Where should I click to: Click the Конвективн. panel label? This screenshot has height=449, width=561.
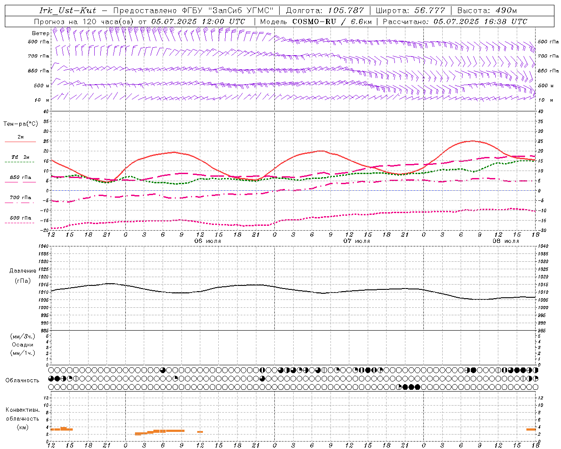pos(23,410)
